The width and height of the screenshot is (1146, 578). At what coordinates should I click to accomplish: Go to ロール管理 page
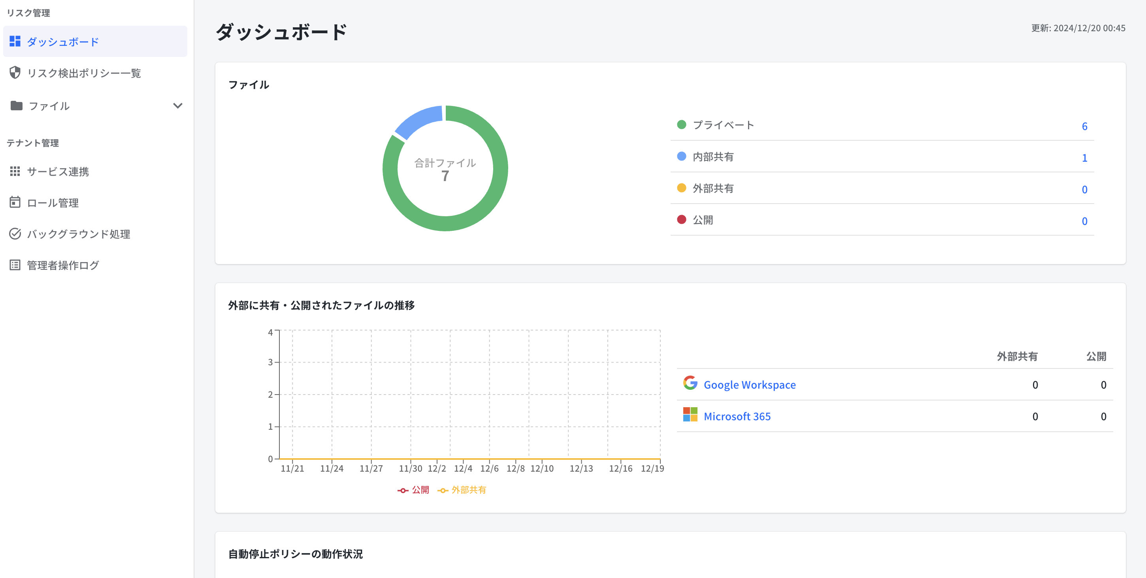pyautogui.click(x=95, y=202)
